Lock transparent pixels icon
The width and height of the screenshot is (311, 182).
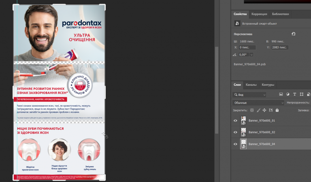(x=252, y=110)
